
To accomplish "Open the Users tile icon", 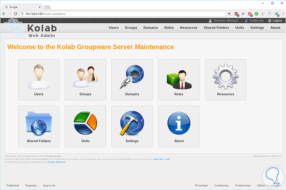I will click(x=39, y=79).
